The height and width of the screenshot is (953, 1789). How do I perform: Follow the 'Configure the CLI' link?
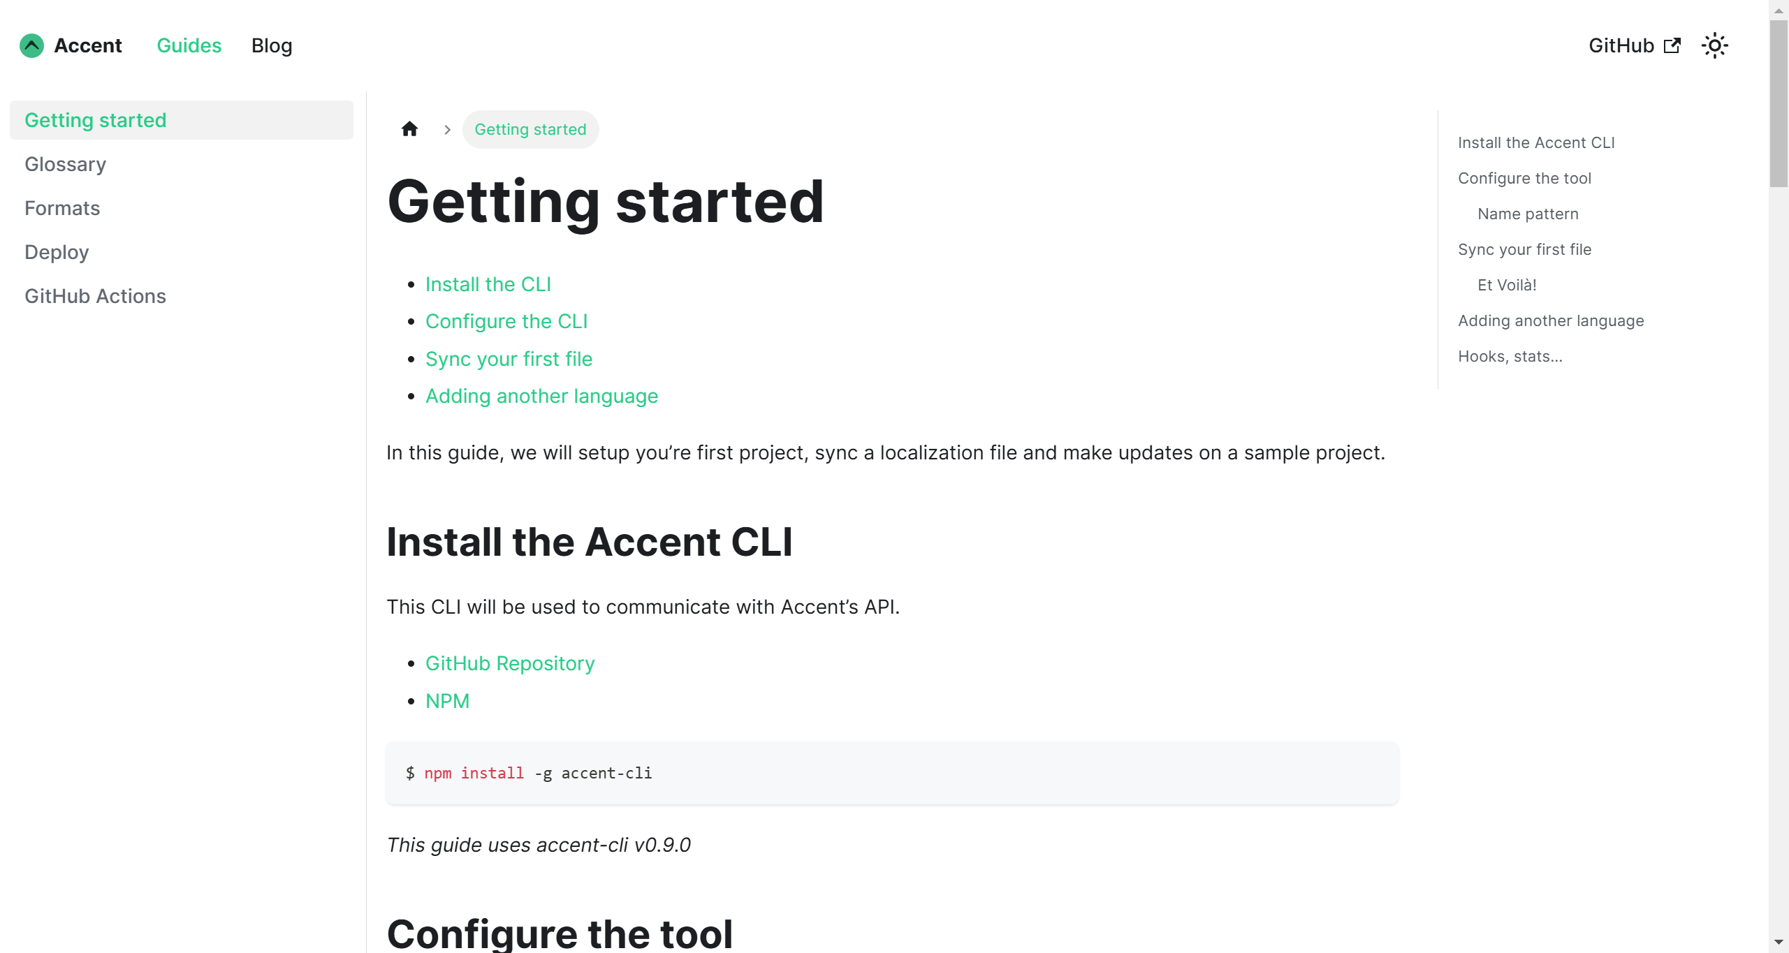click(506, 321)
